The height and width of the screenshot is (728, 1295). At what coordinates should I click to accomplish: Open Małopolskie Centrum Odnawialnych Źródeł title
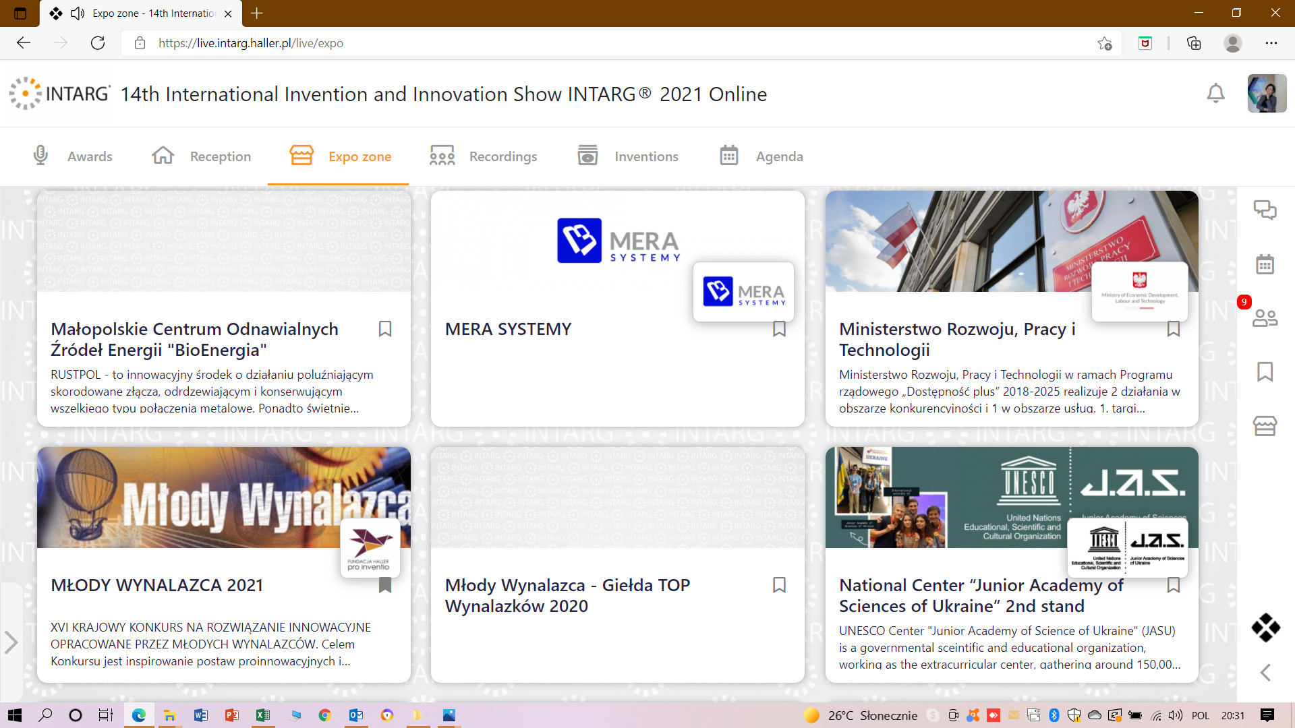coord(194,339)
